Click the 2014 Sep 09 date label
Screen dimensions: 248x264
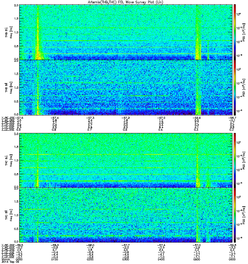point(10,262)
